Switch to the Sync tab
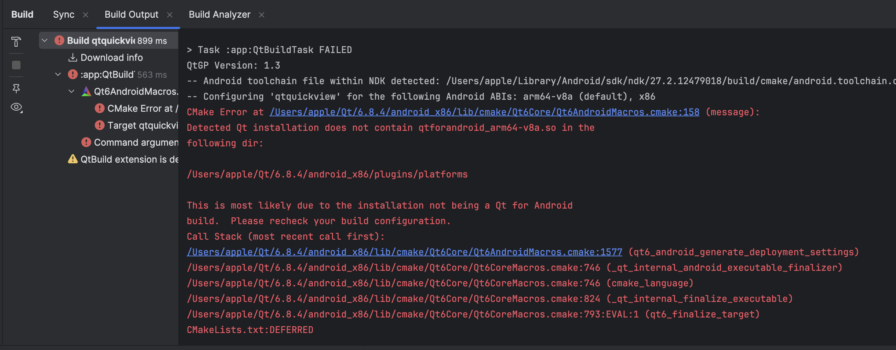Screen dimensions: 896x350 pos(64,14)
